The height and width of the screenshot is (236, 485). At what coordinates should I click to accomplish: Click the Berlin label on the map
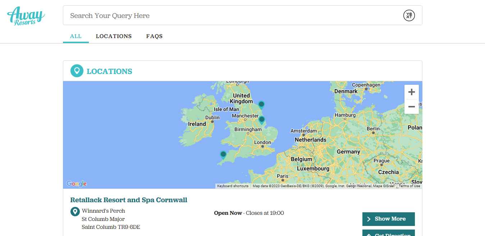(373, 129)
